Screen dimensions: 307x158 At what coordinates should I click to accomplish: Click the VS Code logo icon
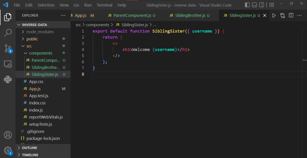(5, 5)
